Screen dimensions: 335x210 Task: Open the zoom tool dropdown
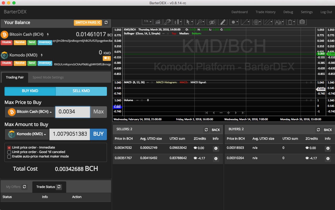pyautogui.click(x=200, y=22)
